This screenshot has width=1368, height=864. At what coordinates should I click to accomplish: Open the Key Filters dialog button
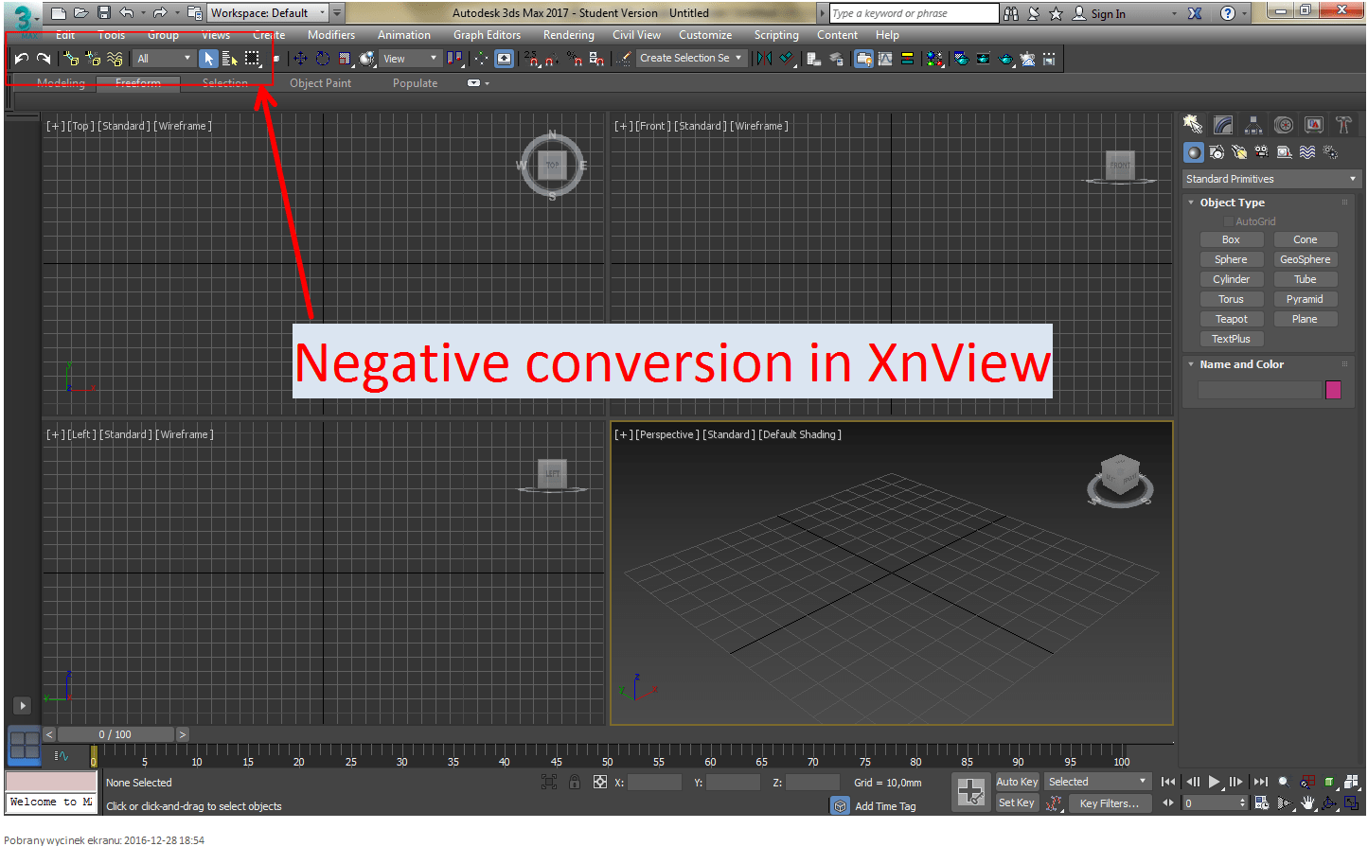tap(1110, 803)
